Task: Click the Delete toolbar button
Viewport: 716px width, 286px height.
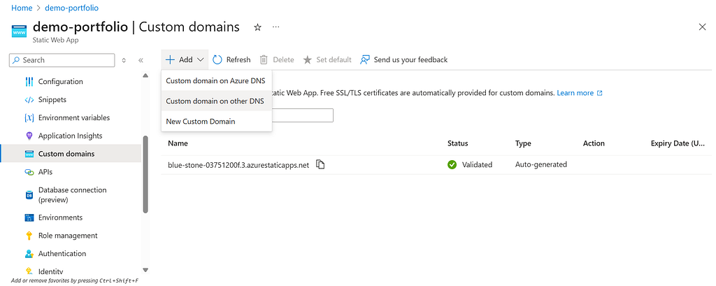Action: pyautogui.click(x=277, y=59)
